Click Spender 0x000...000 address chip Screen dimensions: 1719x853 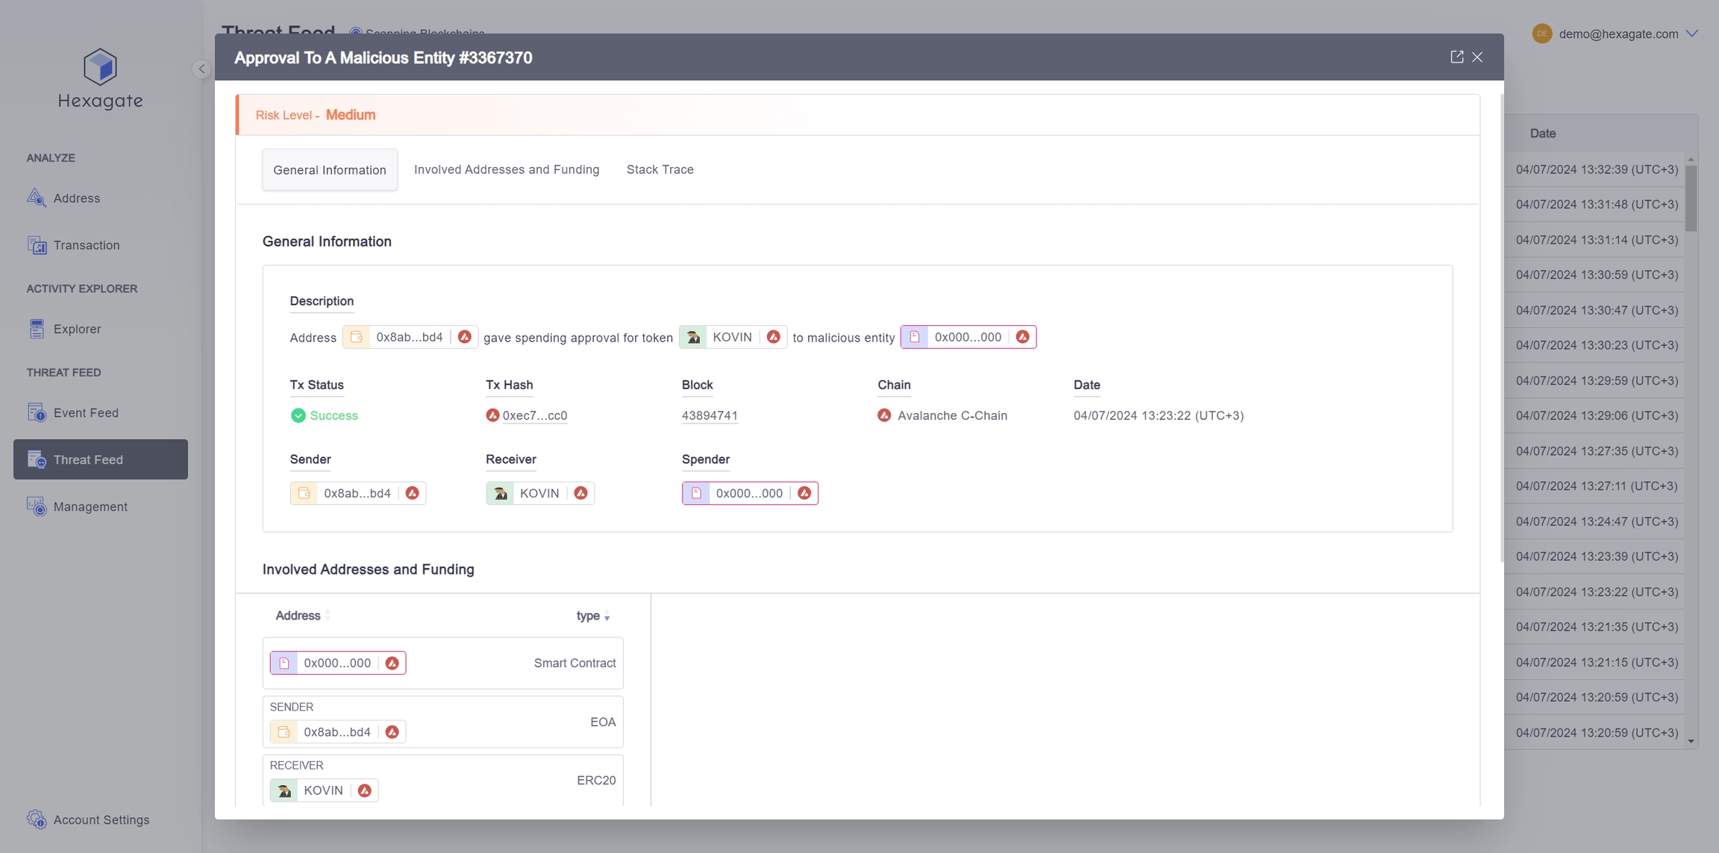[748, 493]
